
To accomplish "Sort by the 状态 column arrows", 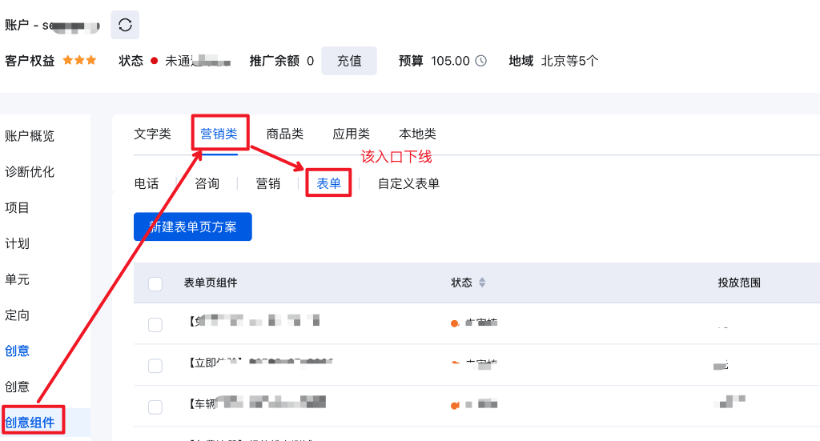I will point(482,283).
